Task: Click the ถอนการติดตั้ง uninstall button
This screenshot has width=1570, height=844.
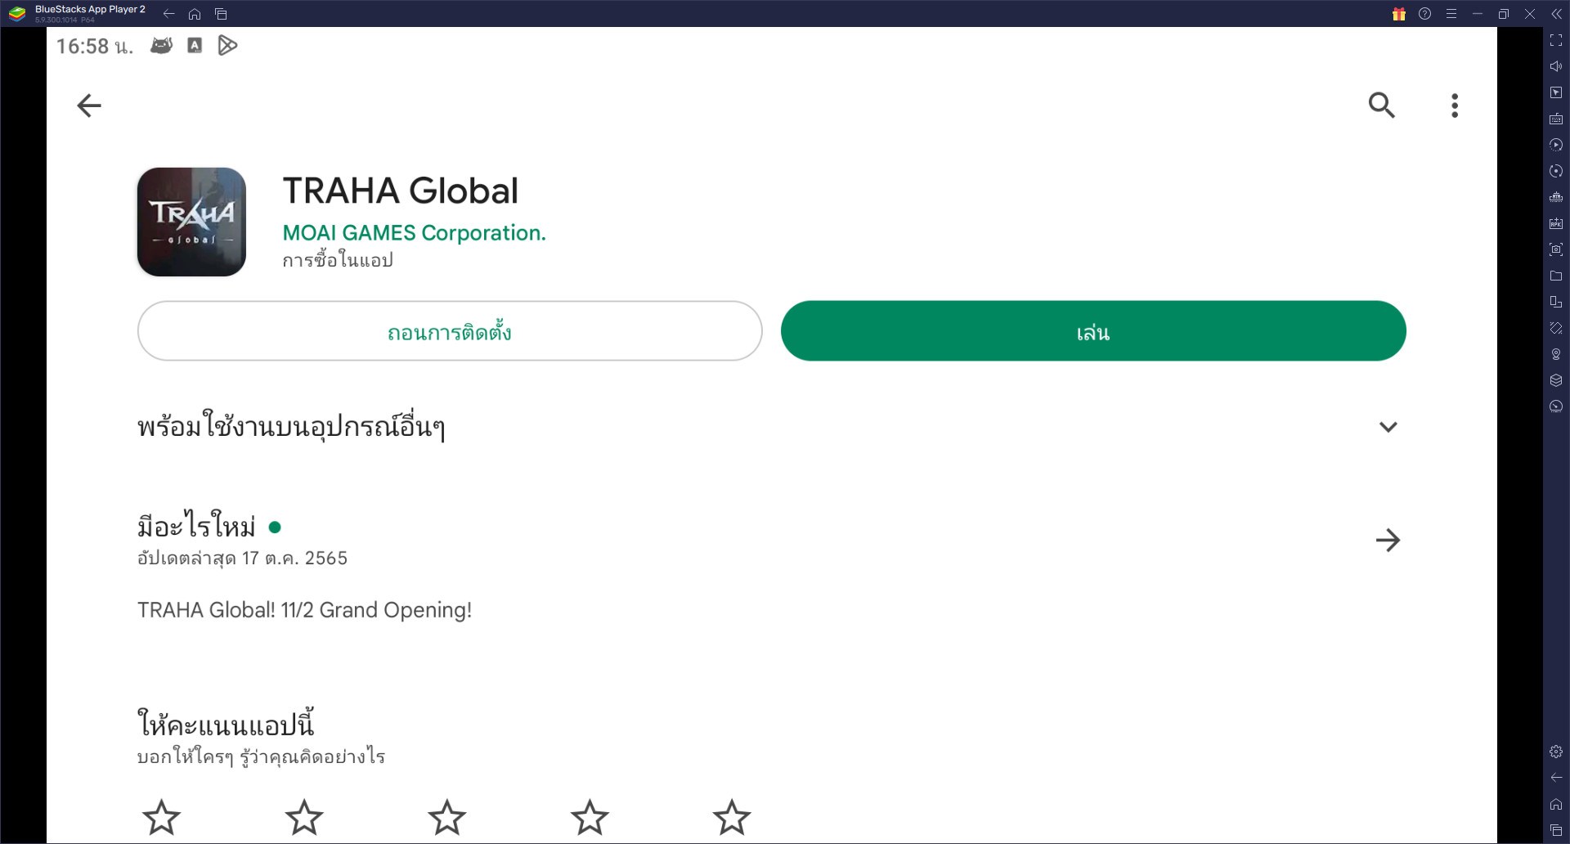Action: [x=450, y=331]
